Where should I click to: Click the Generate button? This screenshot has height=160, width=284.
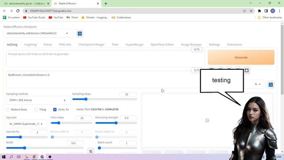(241, 57)
